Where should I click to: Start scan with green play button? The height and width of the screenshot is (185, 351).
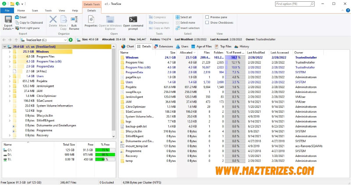[71, 40]
